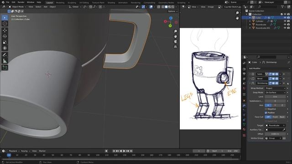
Task: Open the Snap Mode dropdown
Action: [275, 92]
